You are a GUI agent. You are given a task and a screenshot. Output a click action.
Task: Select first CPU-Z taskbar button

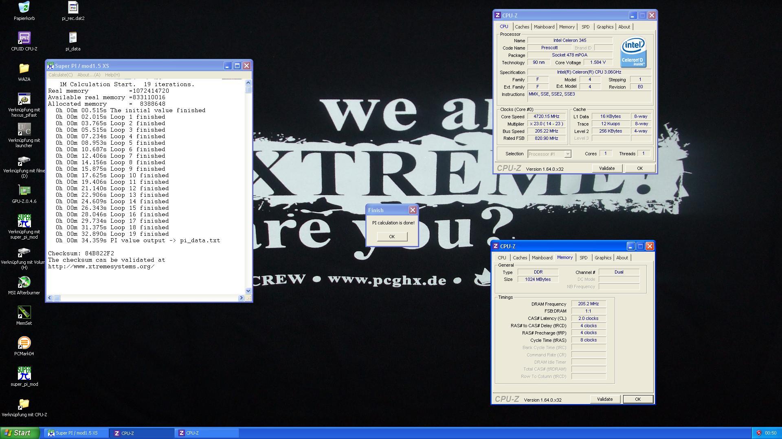141,433
